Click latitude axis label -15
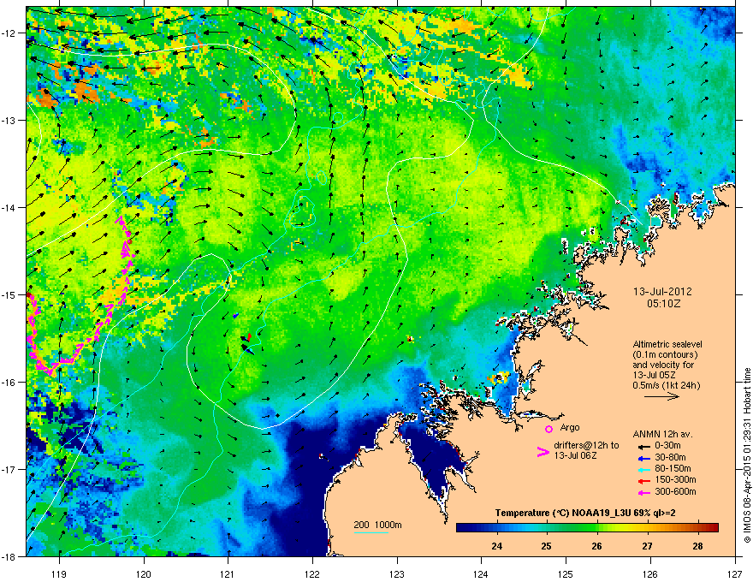 [9, 294]
